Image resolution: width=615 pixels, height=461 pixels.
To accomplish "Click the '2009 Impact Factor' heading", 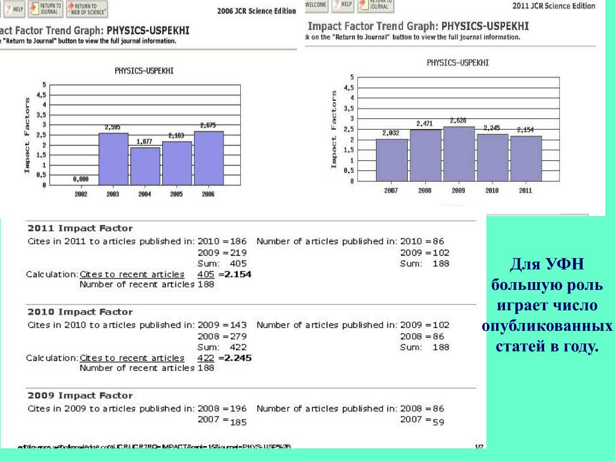I will (80, 396).
